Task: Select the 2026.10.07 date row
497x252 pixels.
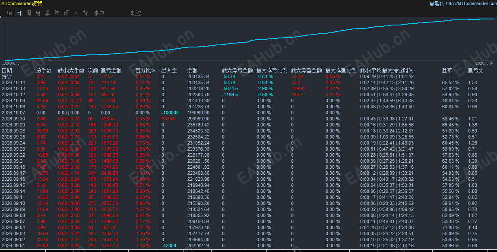Action: click(13, 113)
